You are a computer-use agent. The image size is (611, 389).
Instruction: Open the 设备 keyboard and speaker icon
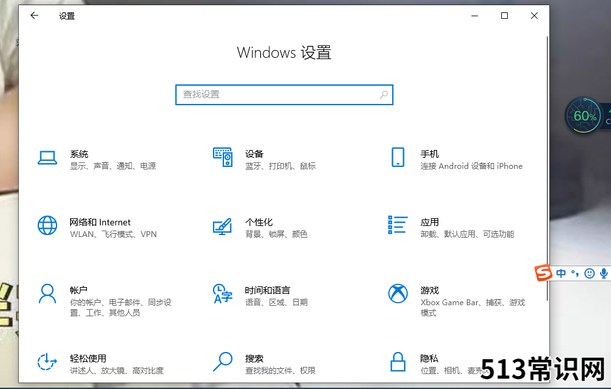pos(223,157)
